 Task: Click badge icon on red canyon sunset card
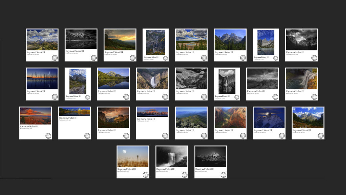point(48,136)
